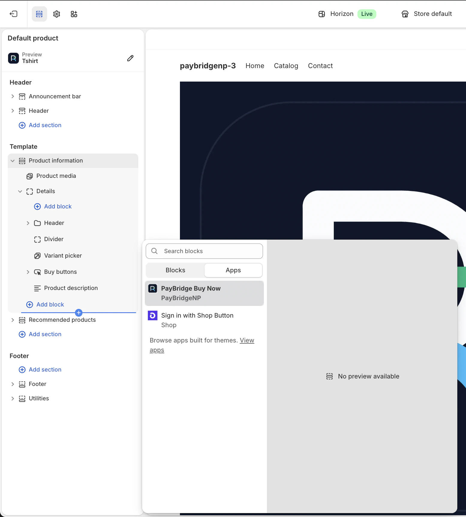Expand the Recommended products section

(13, 320)
